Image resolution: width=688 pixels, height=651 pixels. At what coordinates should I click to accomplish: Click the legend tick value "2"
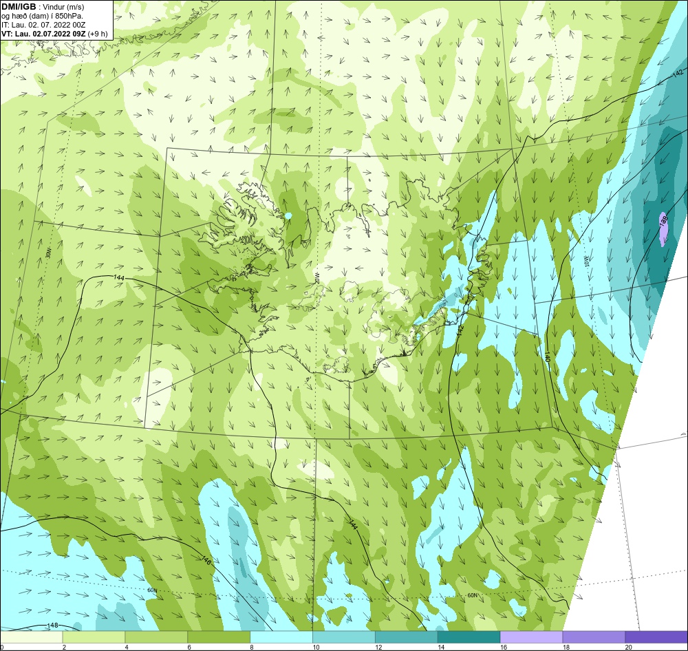(x=64, y=647)
